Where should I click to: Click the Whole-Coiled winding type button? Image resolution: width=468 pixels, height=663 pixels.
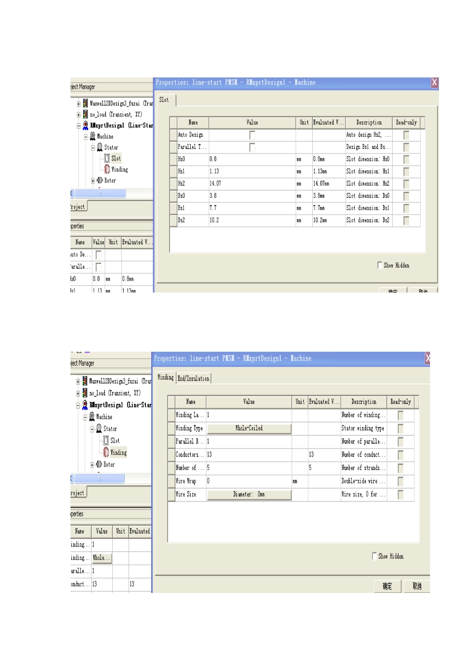click(249, 428)
